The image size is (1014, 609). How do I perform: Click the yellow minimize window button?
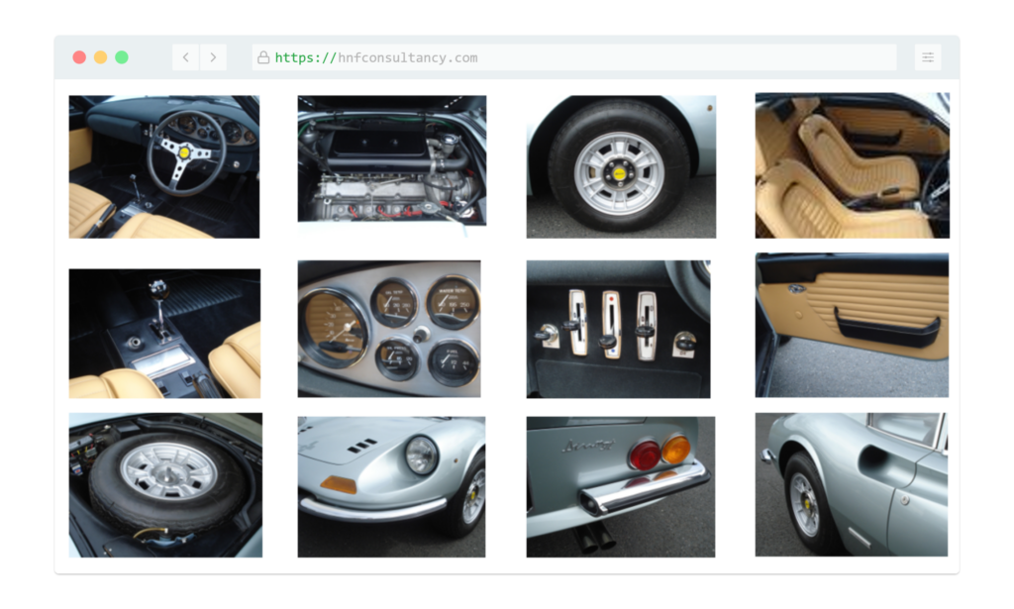click(x=100, y=57)
